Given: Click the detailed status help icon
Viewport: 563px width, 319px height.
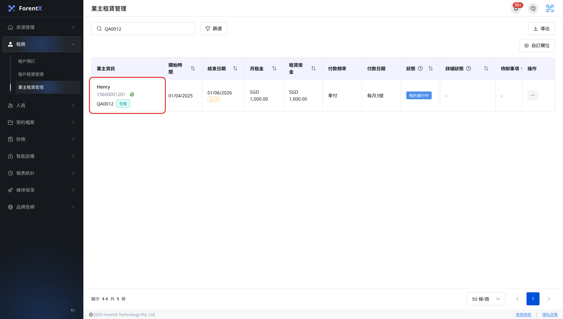Looking at the screenshot, I should [x=469, y=68].
